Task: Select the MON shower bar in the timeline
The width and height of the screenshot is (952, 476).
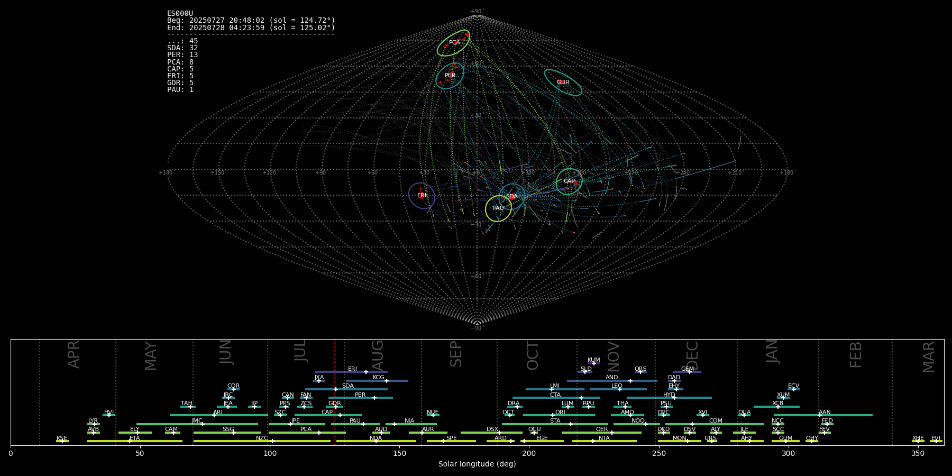Action: point(680,441)
